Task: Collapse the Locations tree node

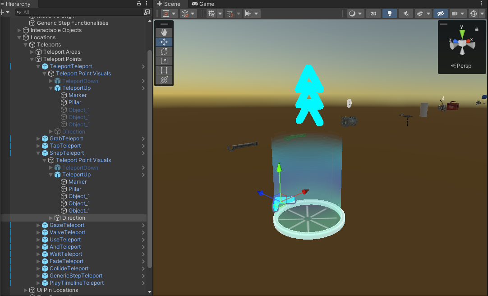Action: (19, 37)
